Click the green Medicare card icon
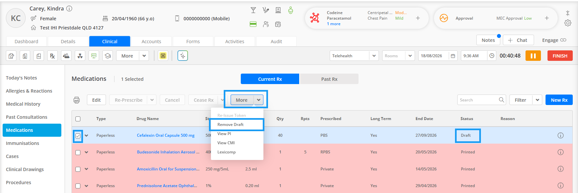The height and width of the screenshot is (193, 578). [x=253, y=24]
